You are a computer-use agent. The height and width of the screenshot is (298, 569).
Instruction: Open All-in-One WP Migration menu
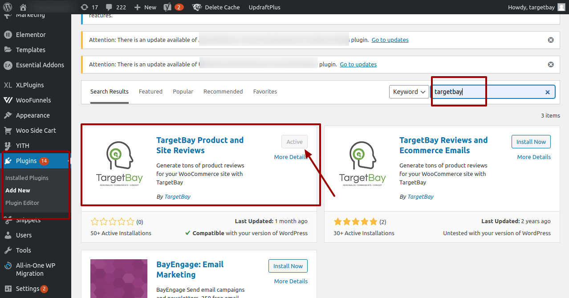click(x=36, y=269)
